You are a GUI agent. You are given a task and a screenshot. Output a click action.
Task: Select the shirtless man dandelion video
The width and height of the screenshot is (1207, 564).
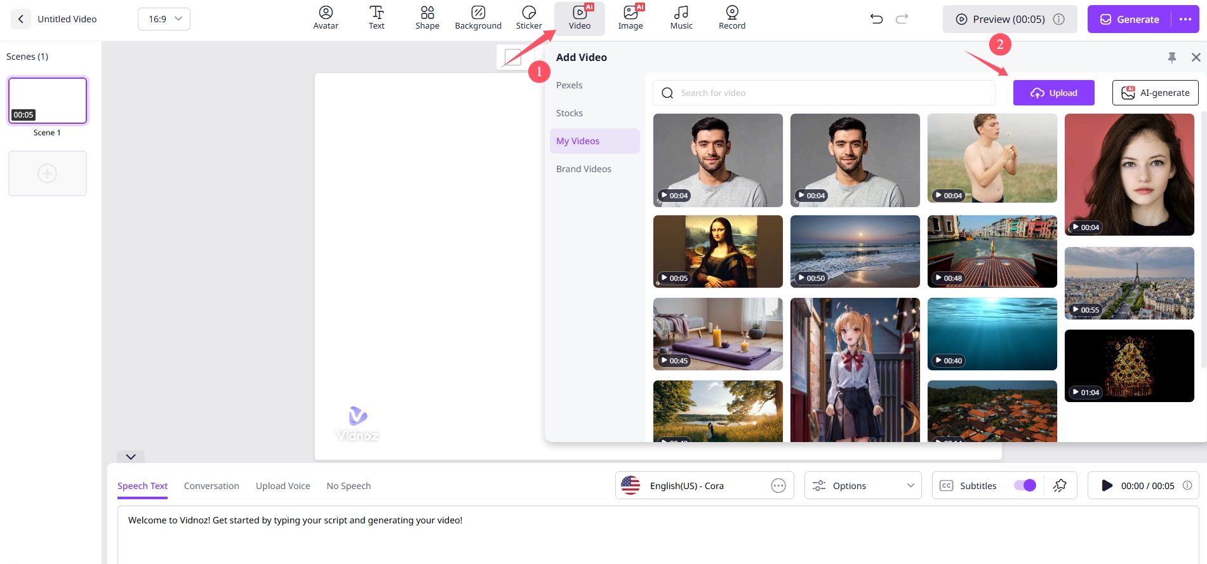point(992,158)
